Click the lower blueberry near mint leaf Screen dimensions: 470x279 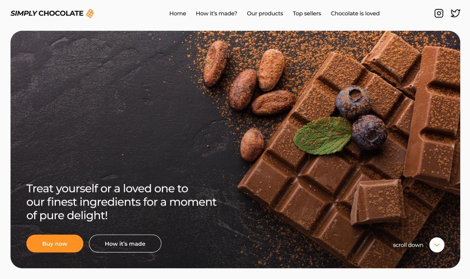(369, 132)
